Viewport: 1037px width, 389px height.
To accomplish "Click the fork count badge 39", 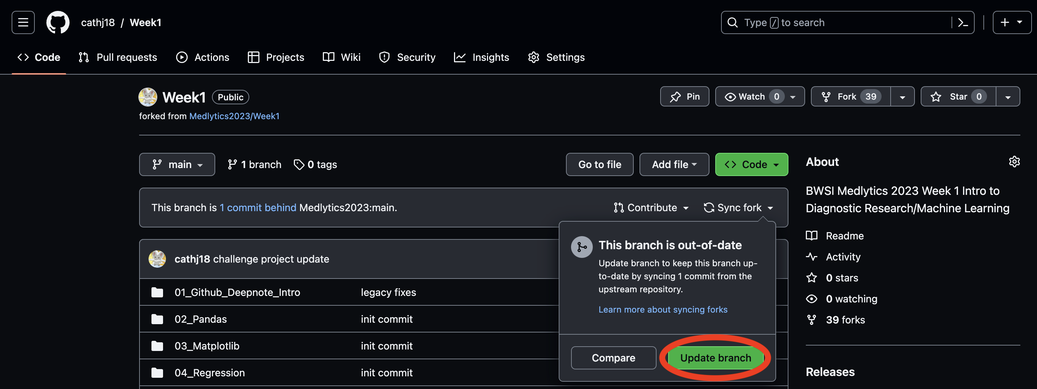I will (x=871, y=97).
